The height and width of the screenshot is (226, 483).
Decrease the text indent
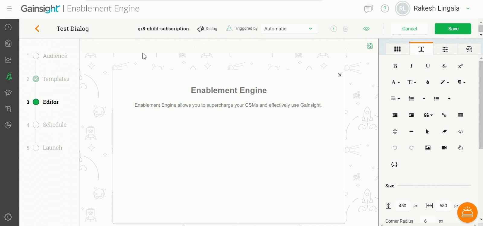coord(395,115)
